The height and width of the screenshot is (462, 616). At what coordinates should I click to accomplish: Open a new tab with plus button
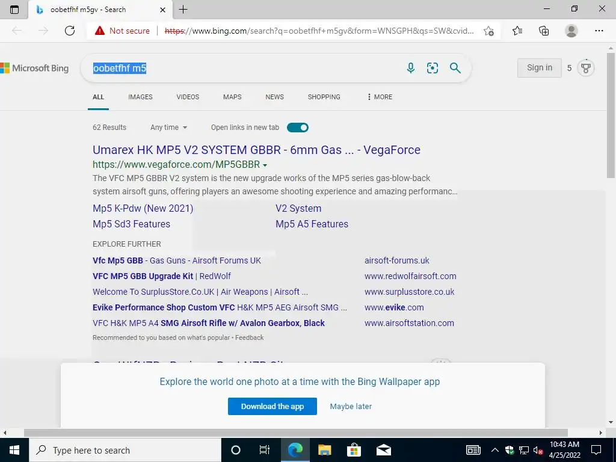[x=183, y=10]
